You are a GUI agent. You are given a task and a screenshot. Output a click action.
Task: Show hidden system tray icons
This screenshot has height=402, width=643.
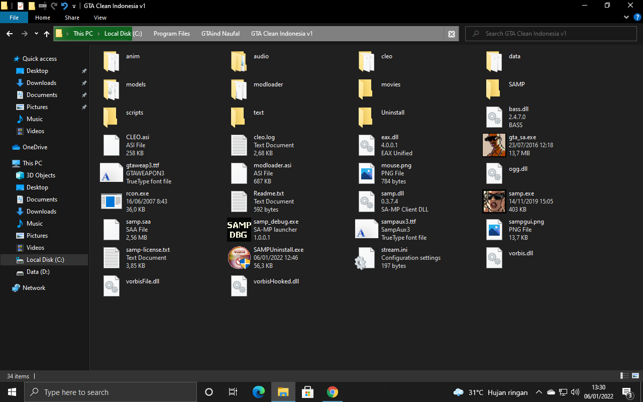[539, 392]
